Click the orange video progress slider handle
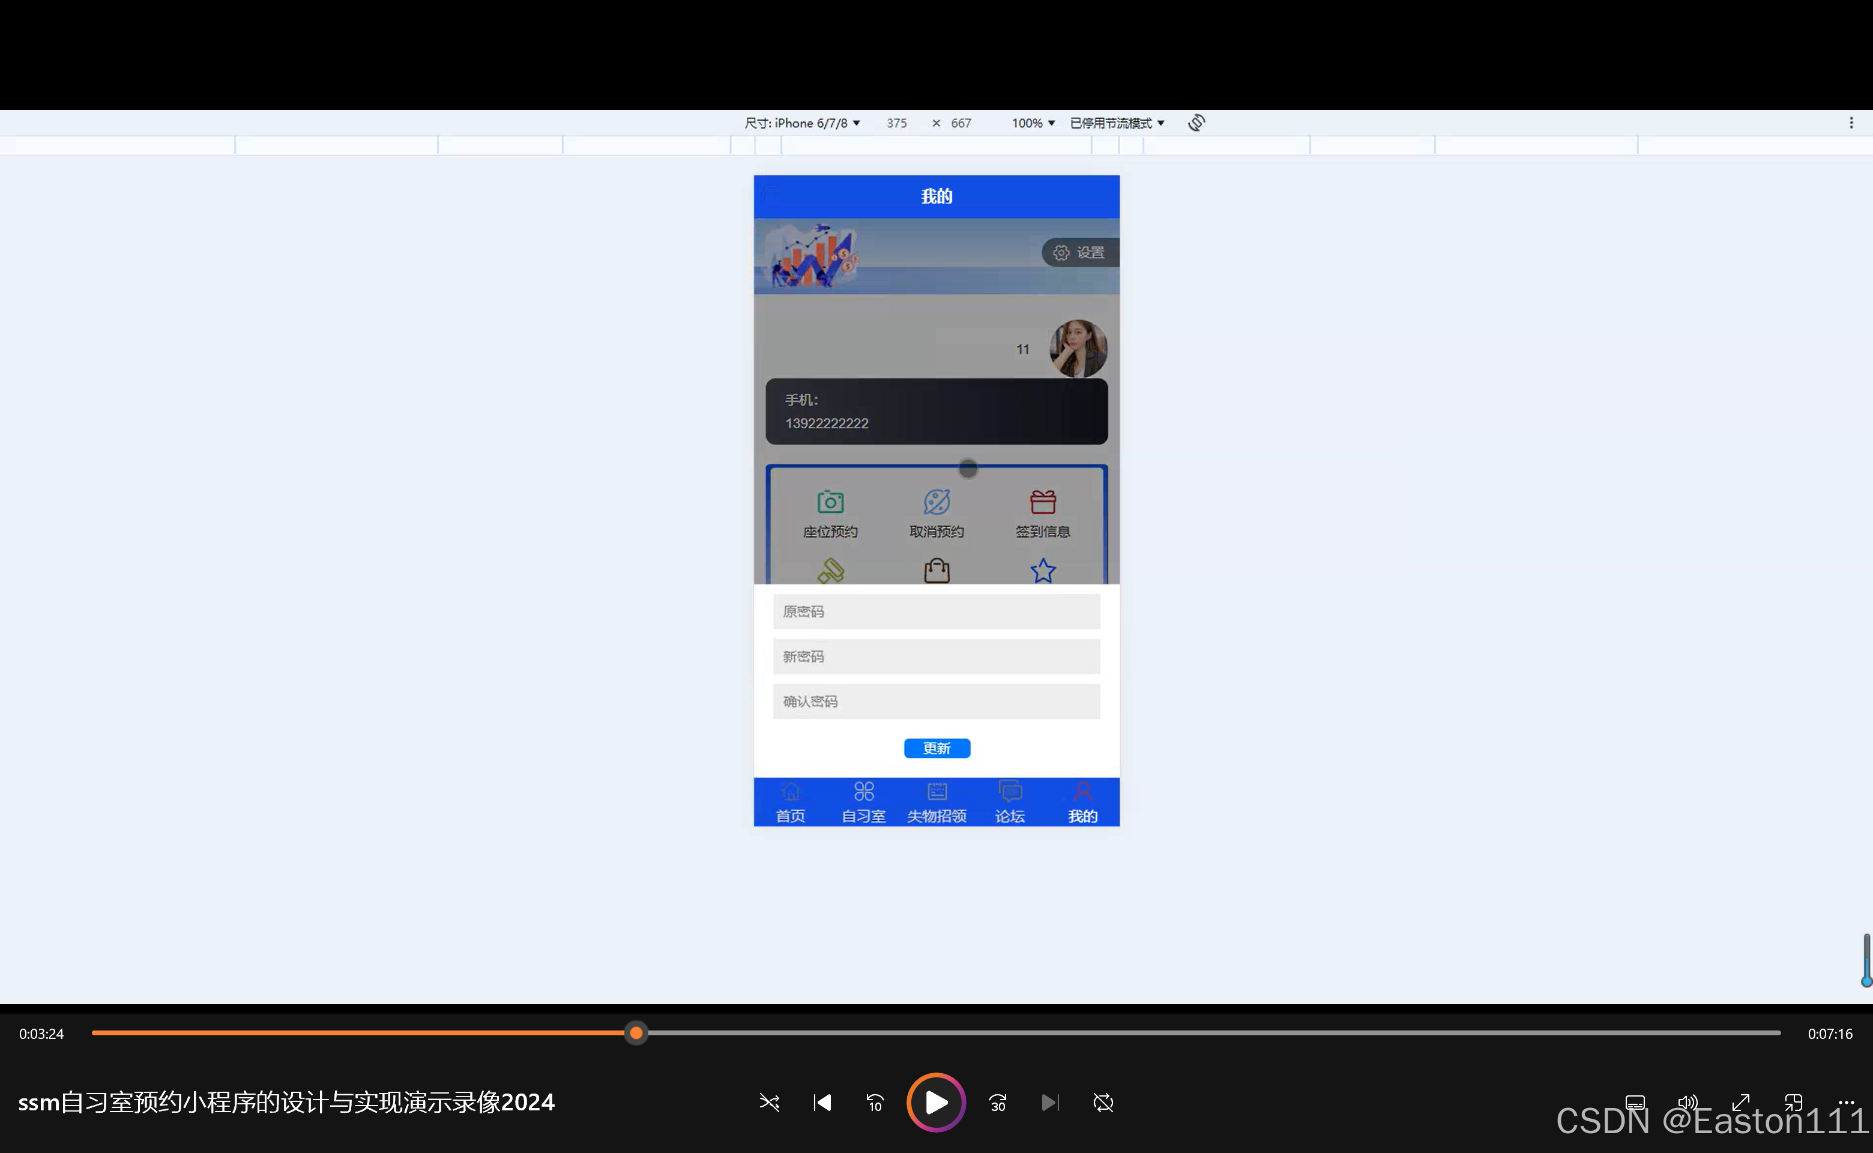The width and height of the screenshot is (1873, 1153). pyautogui.click(x=636, y=1033)
